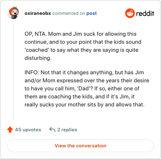The height and width of the screenshot is (159, 161).
Task: Open the oxiraneobx user profile
Action: pyautogui.click(x=38, y=13)
